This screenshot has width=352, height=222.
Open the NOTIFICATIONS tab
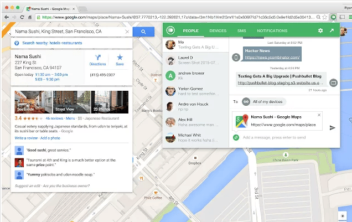tap(272, 31)
